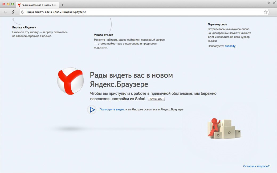
Task: Toggle full screen with the arrows icon
Action: click(274, 3)
